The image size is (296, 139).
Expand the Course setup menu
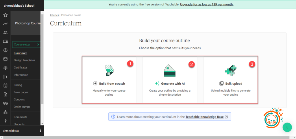coord(26,45)
